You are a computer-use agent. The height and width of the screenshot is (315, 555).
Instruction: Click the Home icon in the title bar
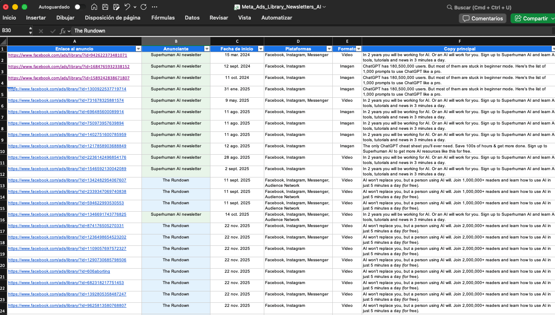point(94,7)
